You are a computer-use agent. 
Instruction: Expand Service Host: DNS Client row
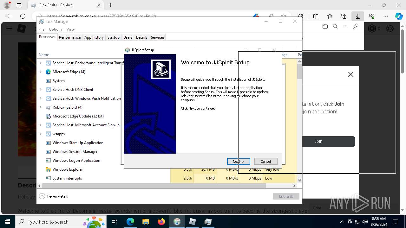pyautogui.click(x=40, y=90)
